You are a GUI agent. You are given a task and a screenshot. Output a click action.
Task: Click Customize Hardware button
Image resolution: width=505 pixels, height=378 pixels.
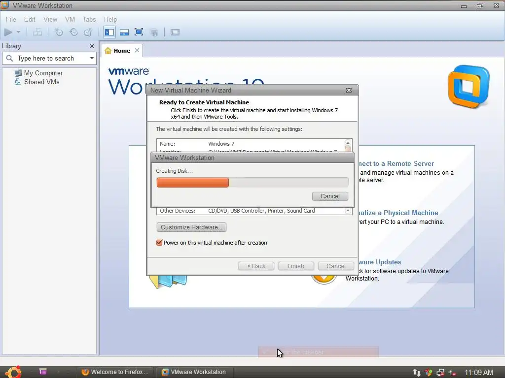191,227
